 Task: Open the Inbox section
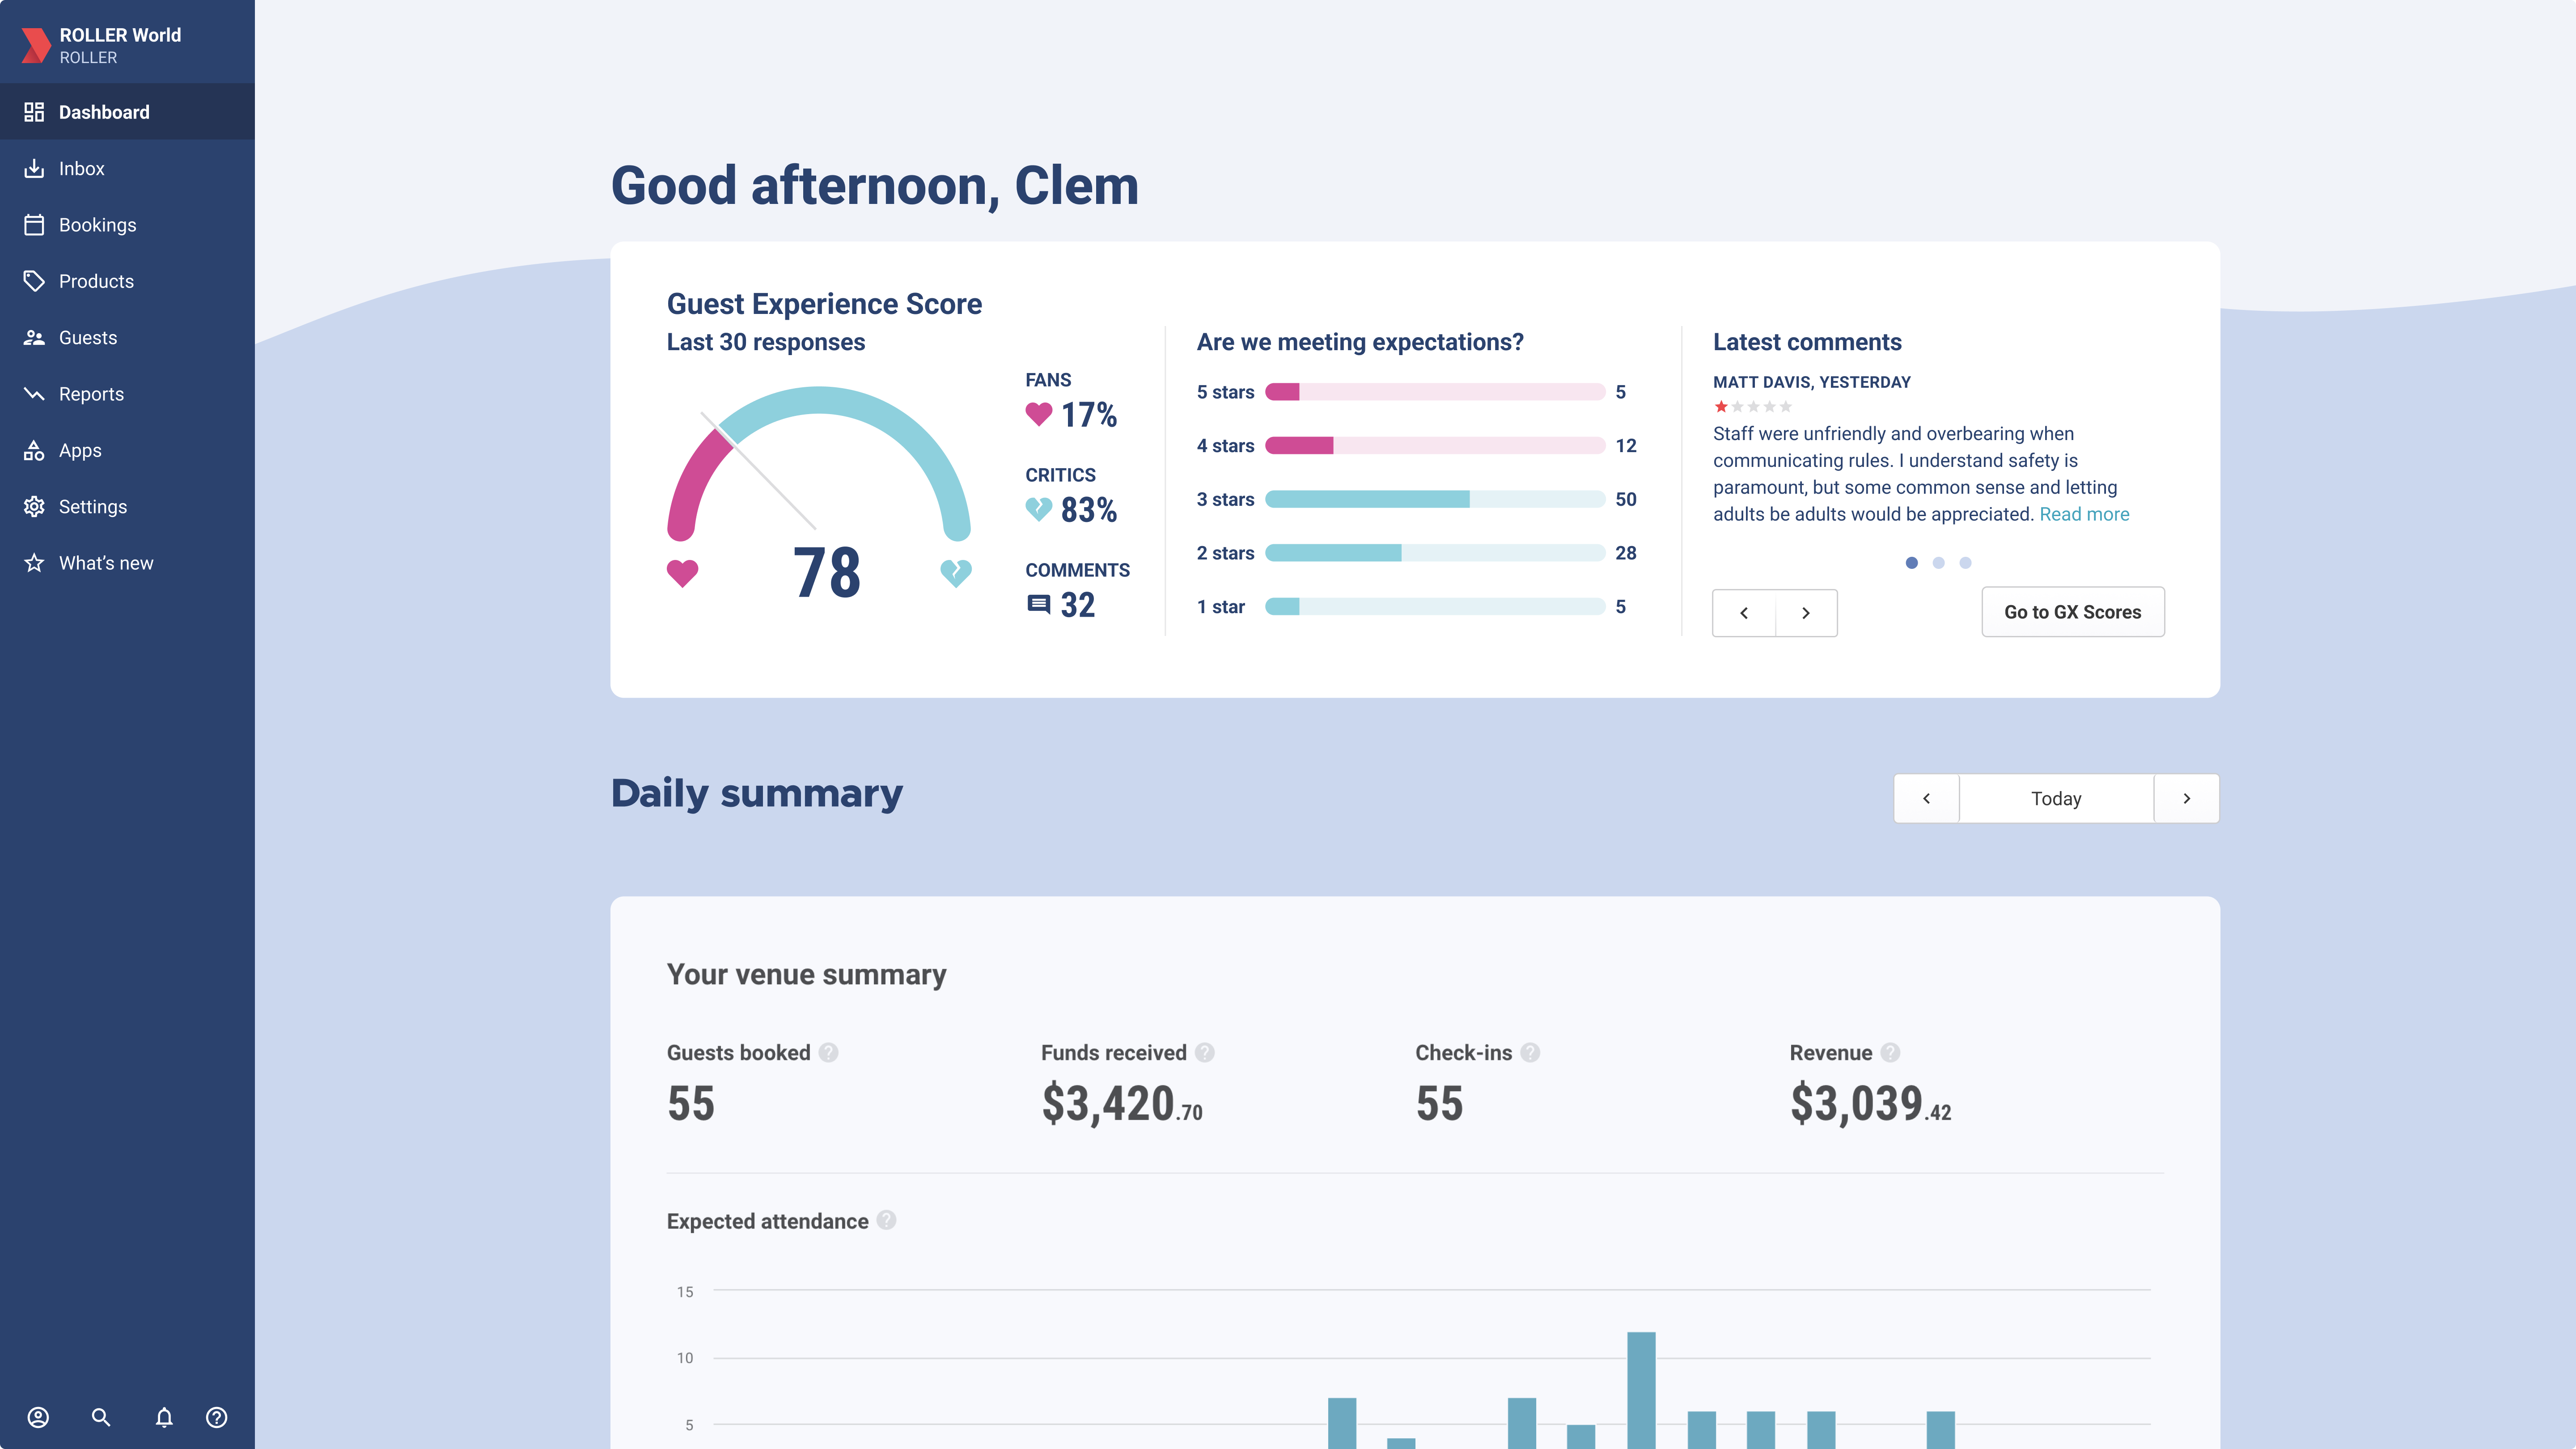(81, 168)
